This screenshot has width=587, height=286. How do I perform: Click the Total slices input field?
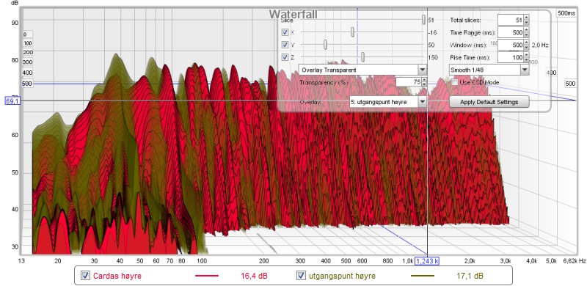[x=510, y=20]
